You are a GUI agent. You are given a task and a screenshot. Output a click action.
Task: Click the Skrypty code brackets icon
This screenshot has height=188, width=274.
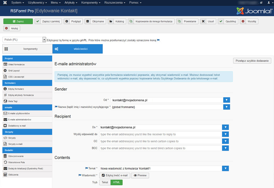[x=5, y=138]
